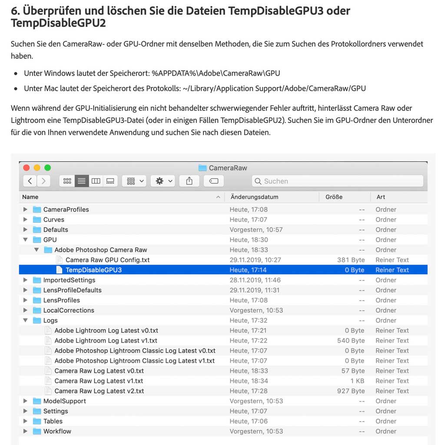Viewport: 441px width, 445px height.
Task: Click the LensProfileDefaults folder icon
Action: tap(37, 290)
